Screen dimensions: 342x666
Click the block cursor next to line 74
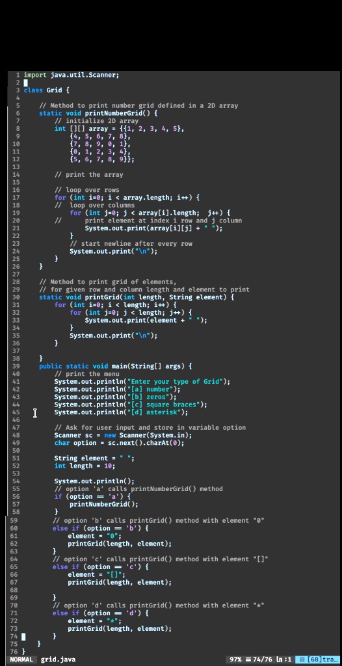23,636
